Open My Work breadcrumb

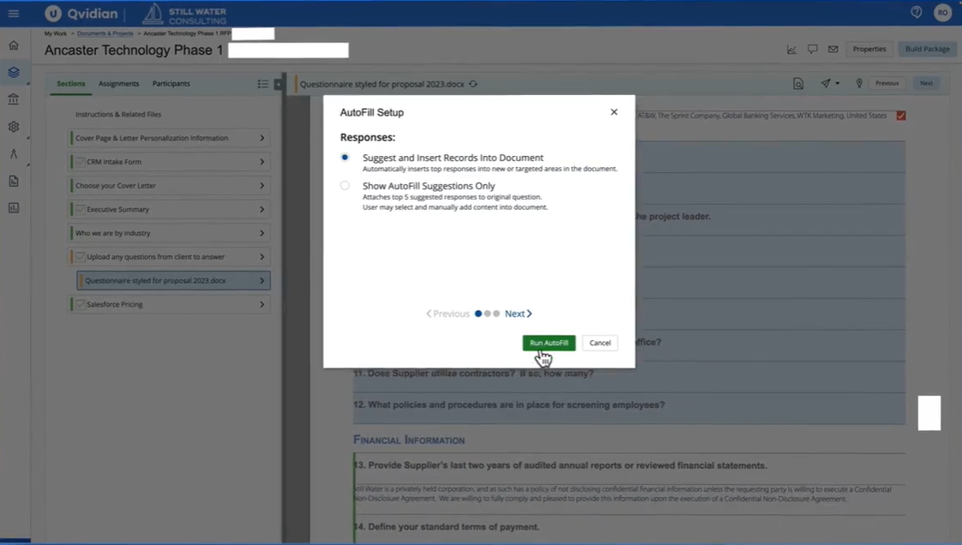[55, 33]
